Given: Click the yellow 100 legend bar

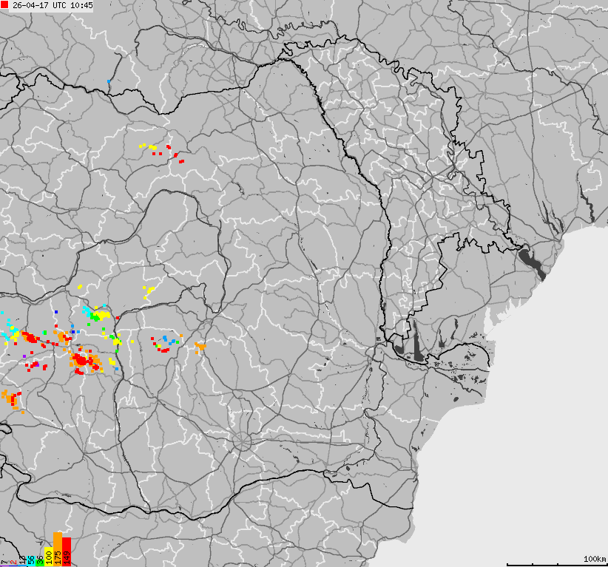Looking at the screenshot, I should 49,556.
